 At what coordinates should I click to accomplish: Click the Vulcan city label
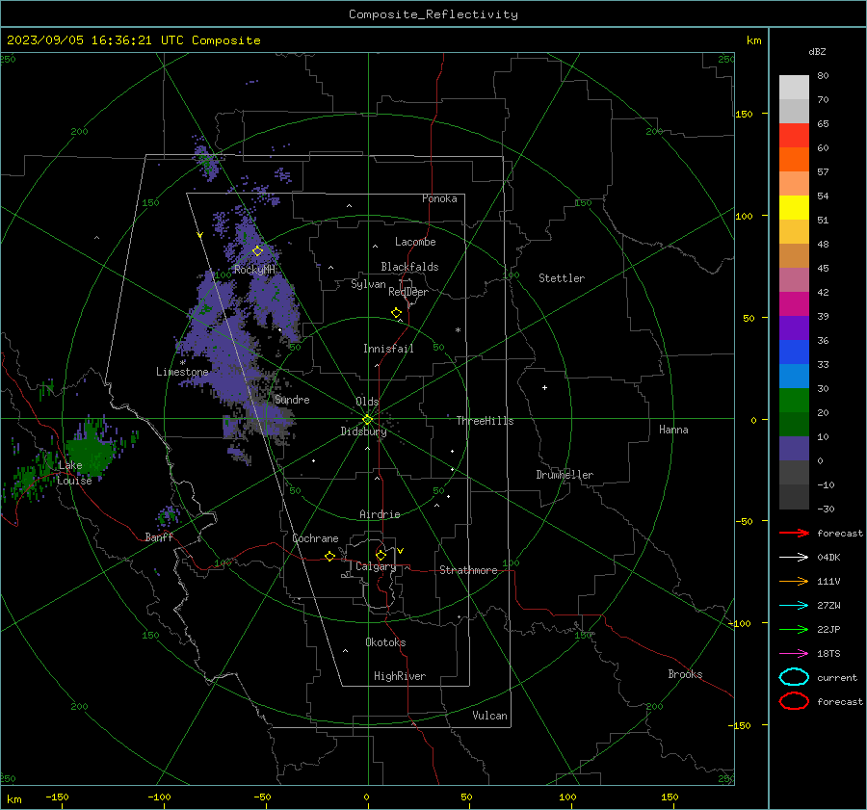coord(490,716)
